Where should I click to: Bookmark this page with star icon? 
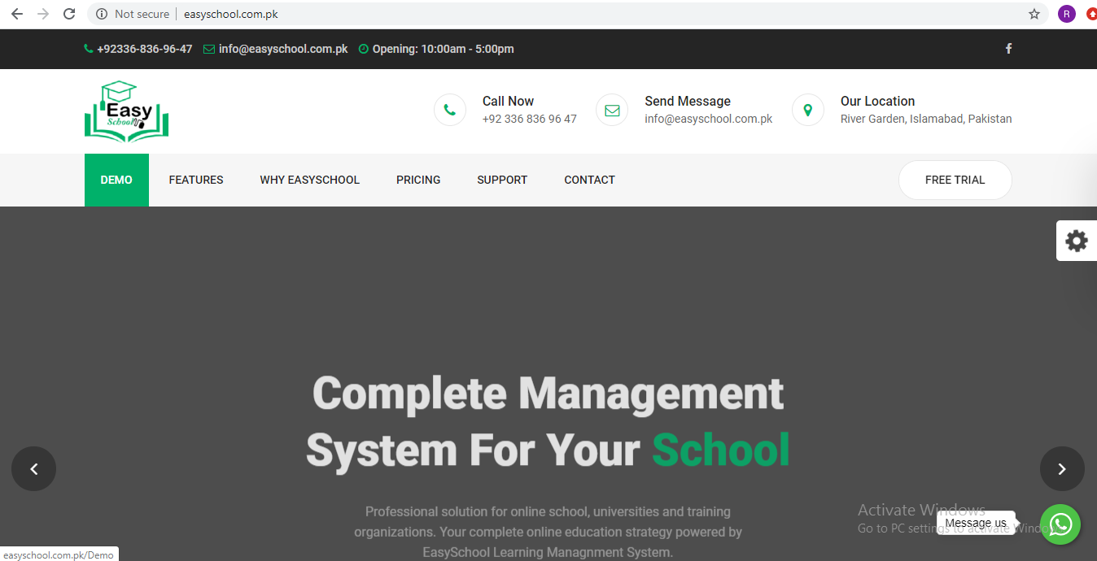point(1034,14)
